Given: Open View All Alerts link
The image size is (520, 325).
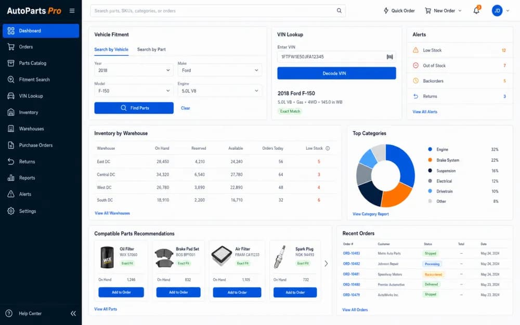Looking at the screenshot, I should point(425,112).
